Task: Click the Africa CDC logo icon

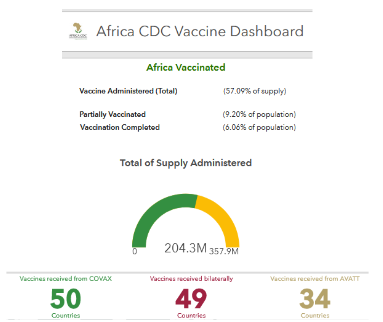Action: (78, 31)
